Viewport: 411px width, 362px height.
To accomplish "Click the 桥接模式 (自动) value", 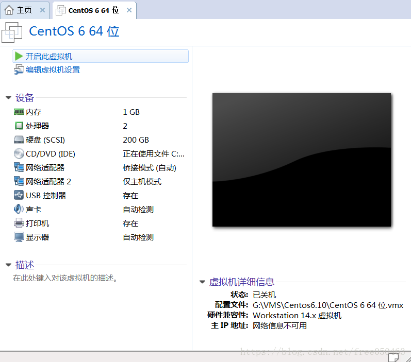I will click(x=150, y=167).
